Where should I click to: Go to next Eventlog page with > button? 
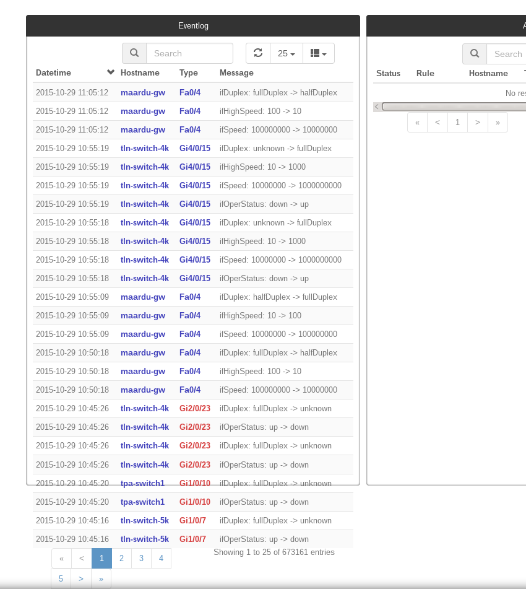click(80, 579)
